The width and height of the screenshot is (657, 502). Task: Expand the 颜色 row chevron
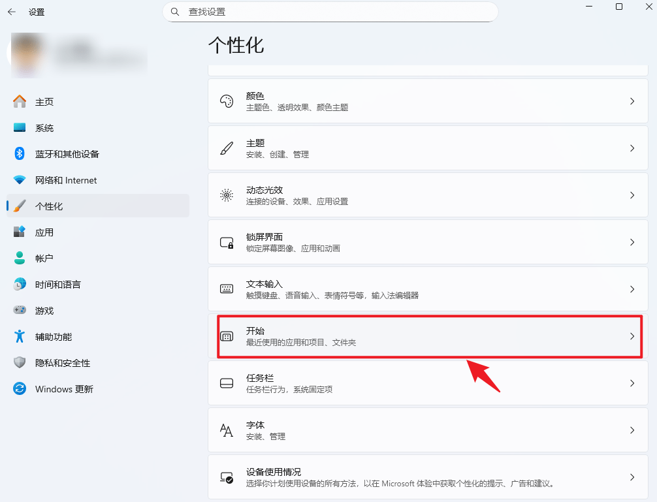coord(632,101)
